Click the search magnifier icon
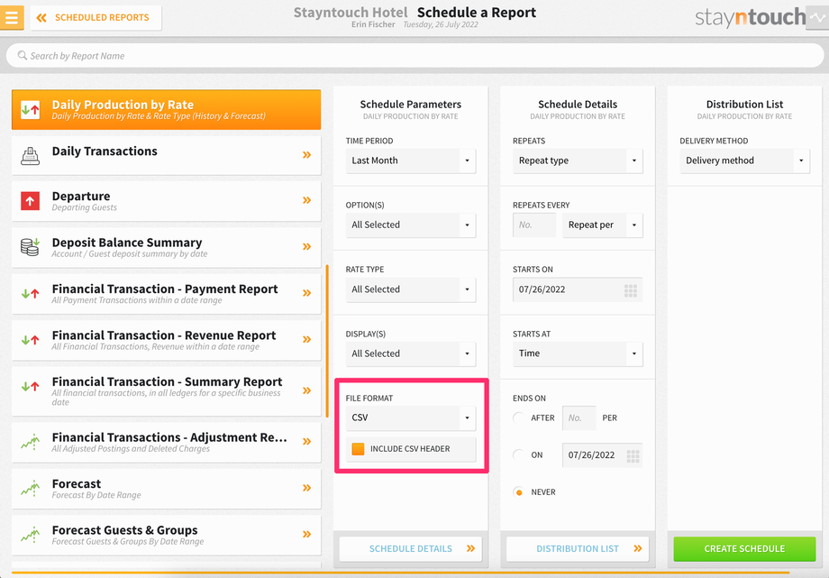829x578 pixels. tap(23, 56)
